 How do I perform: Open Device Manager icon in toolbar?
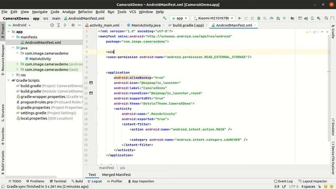pyautogui.click(x=312, y=18)
